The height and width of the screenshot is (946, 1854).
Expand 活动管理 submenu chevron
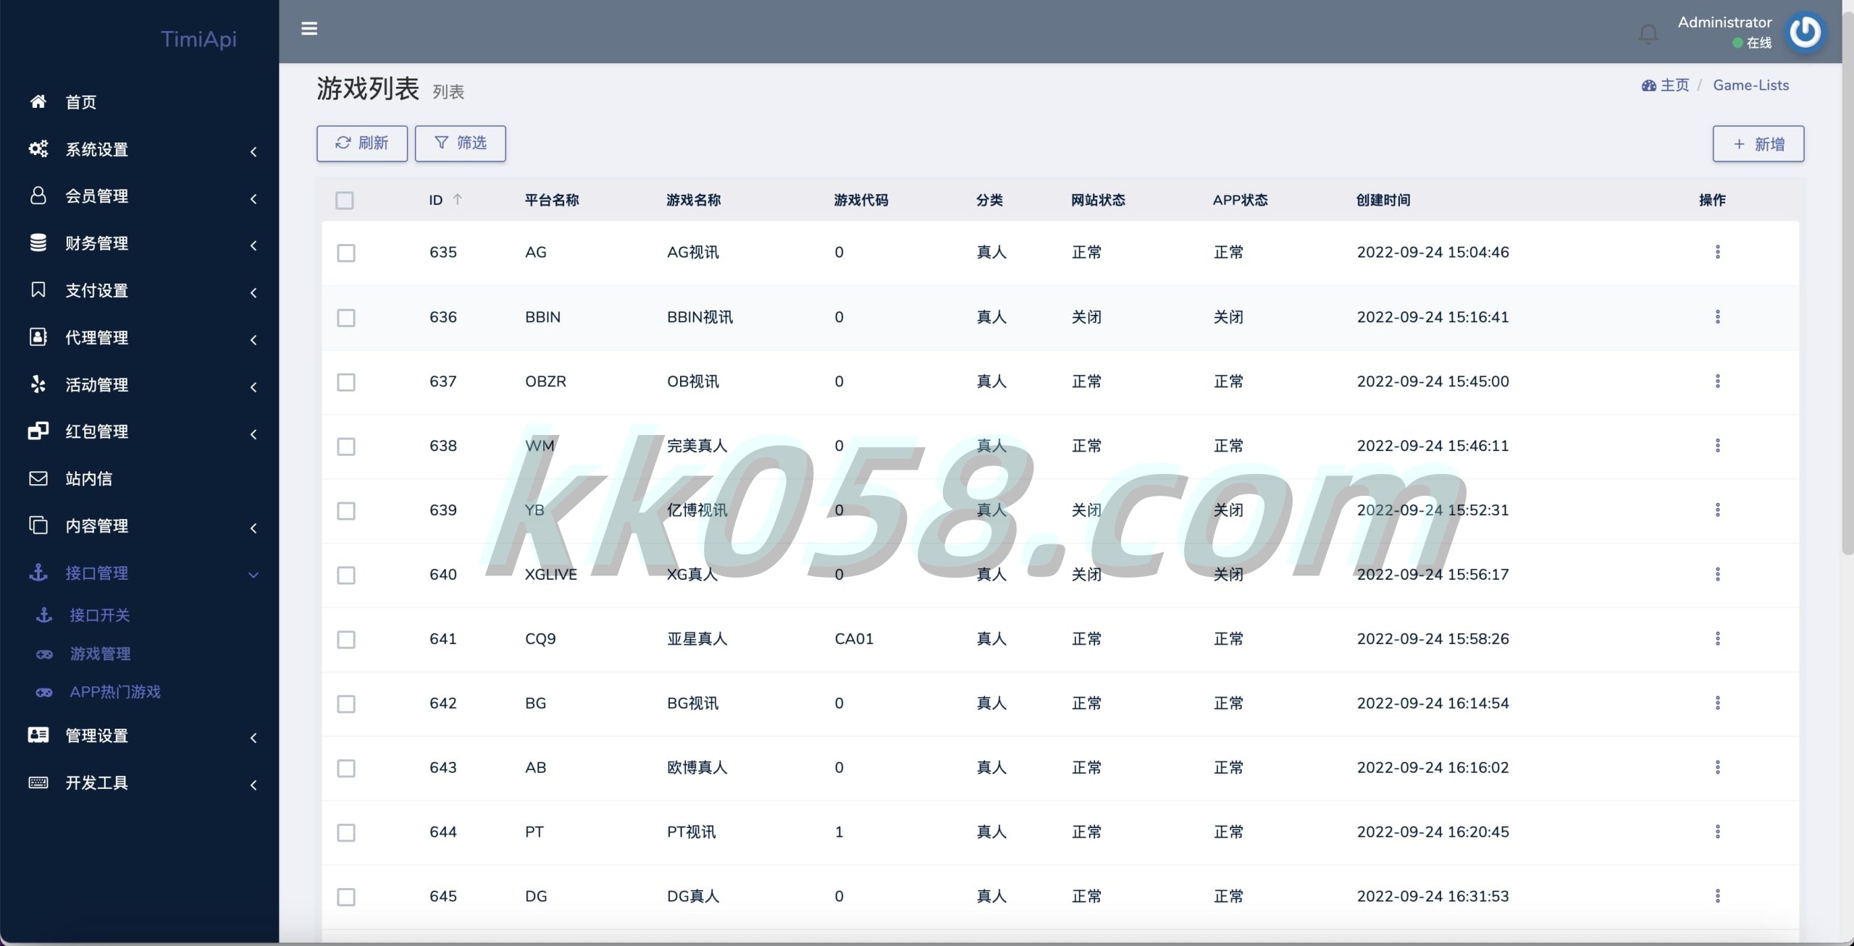click(x=253, y=387)
